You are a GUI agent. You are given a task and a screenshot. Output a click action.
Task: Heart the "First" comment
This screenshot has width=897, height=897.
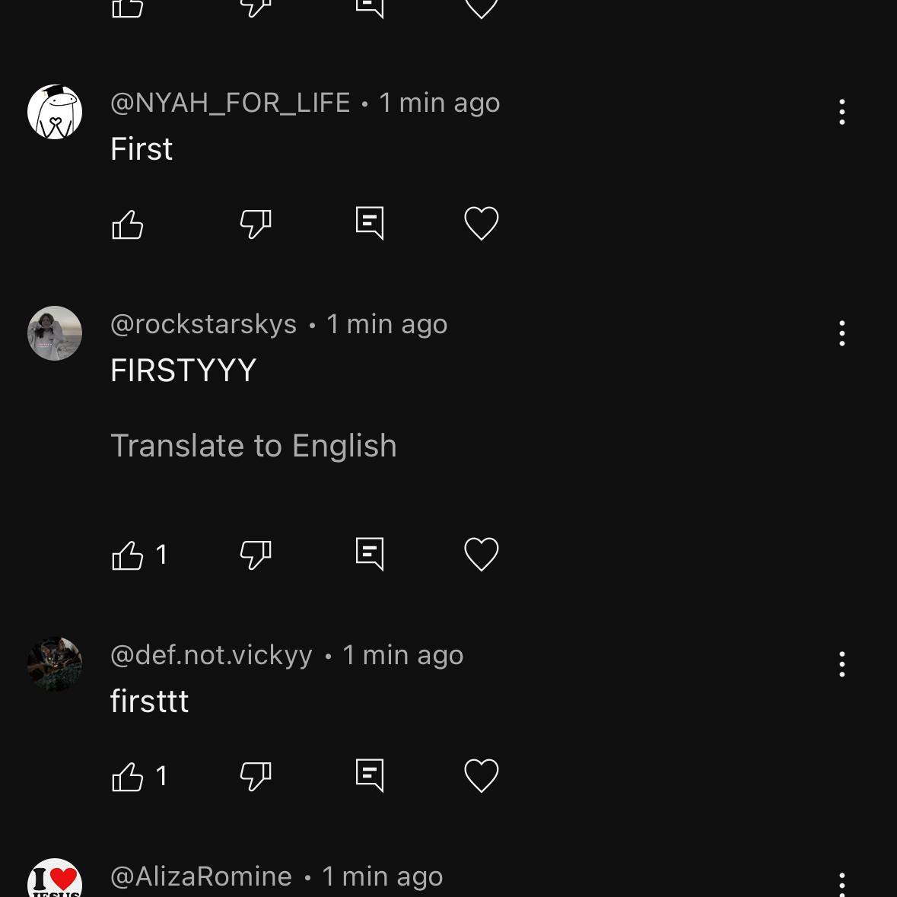[x=481, y=224]
